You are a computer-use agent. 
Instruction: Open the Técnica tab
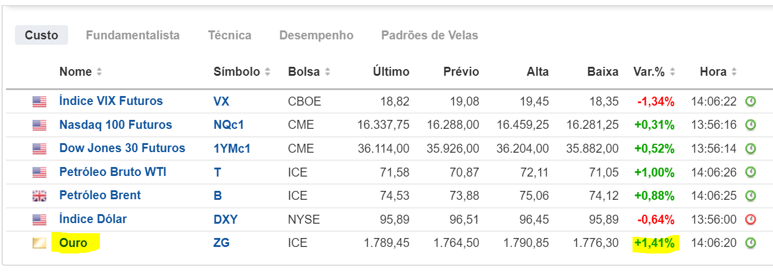coord(230,35)
